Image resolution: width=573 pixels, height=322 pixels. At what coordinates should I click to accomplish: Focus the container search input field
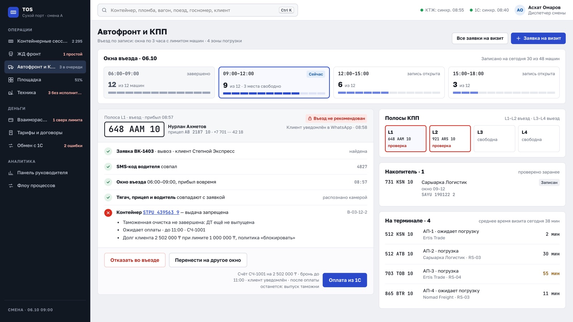tap(198, 10)
